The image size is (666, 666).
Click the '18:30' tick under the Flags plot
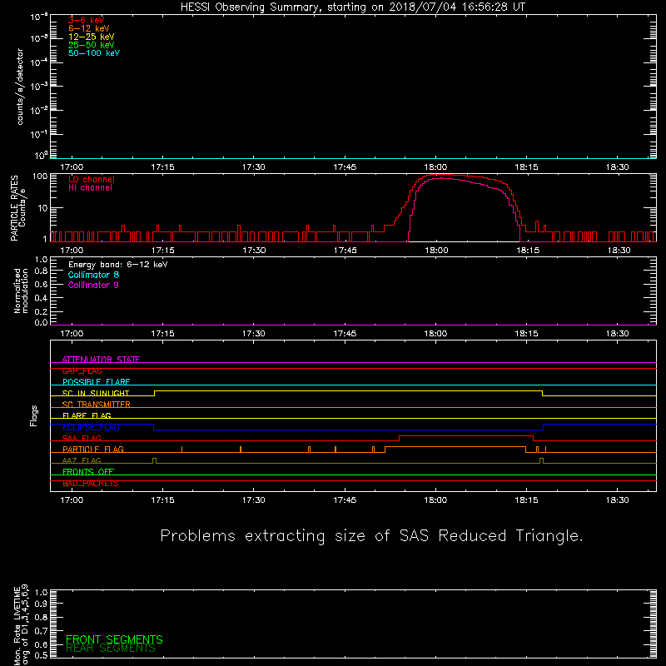coord(617,500)
